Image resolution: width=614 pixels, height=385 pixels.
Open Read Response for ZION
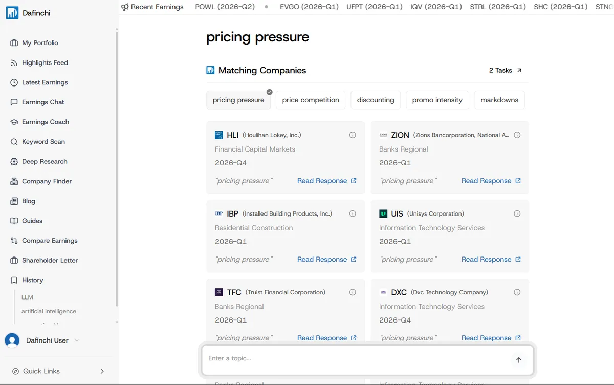(491, 181)
